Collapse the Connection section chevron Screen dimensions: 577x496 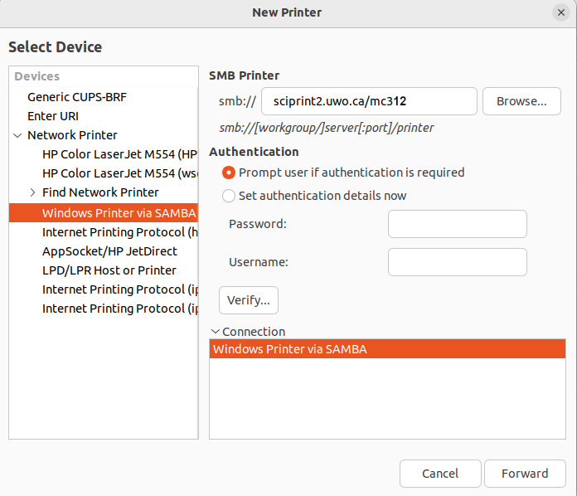216,332
